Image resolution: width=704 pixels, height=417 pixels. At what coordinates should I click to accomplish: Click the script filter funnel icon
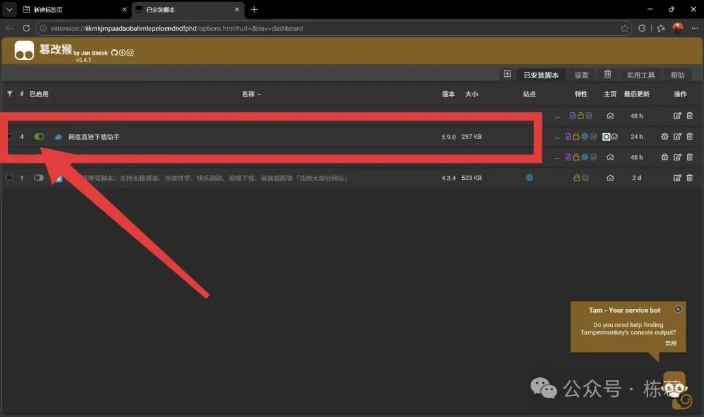click(10, 94)
